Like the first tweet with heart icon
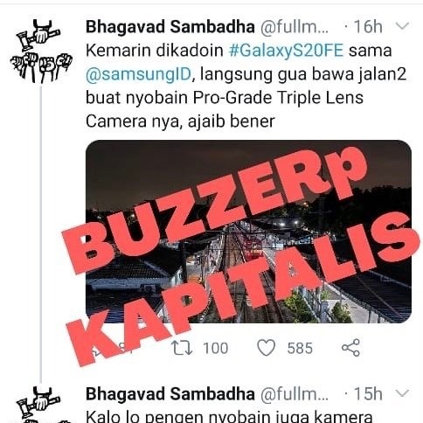This screenshot has height=423, width=423. 266,348
